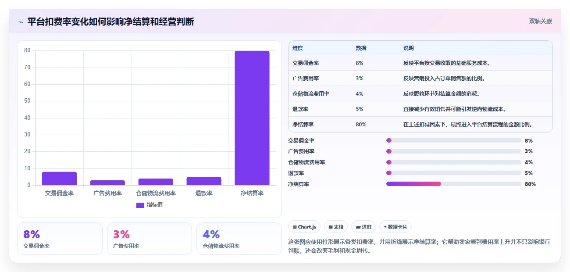Click the 交易佣金率 table row label

click(x=306, y=63)
